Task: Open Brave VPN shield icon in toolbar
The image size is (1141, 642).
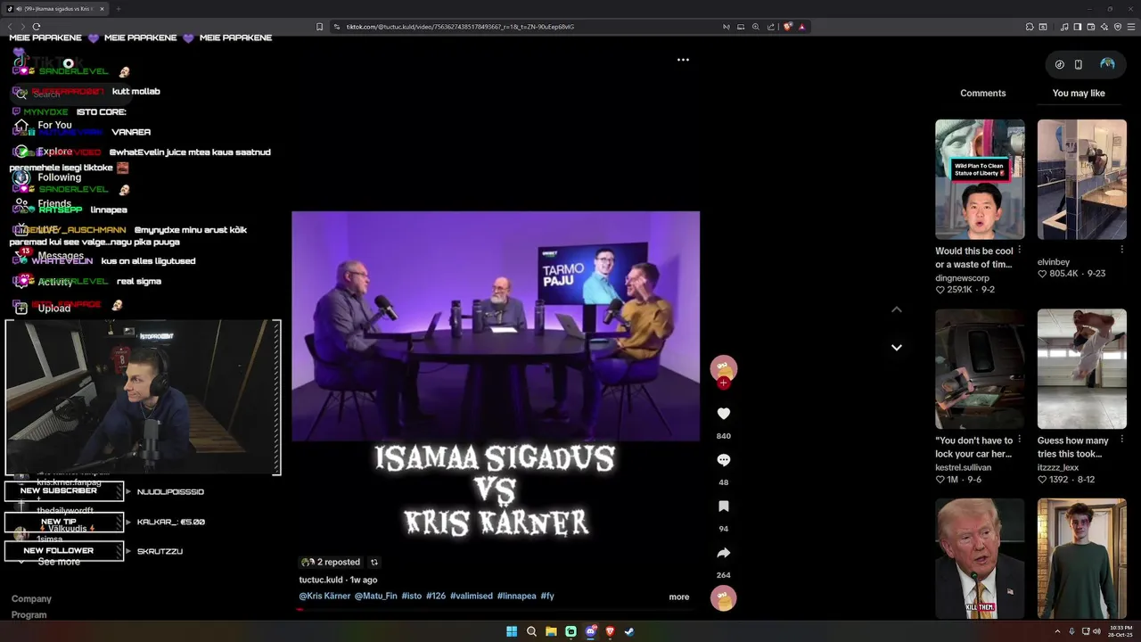Action: click(1117, 27)
